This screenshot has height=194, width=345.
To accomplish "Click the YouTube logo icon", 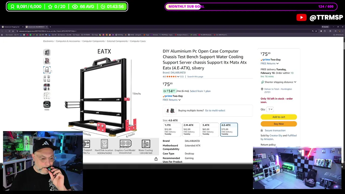I will tap(301, 18).
